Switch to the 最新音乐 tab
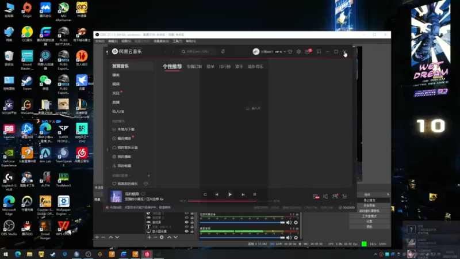 click(255, 67)
